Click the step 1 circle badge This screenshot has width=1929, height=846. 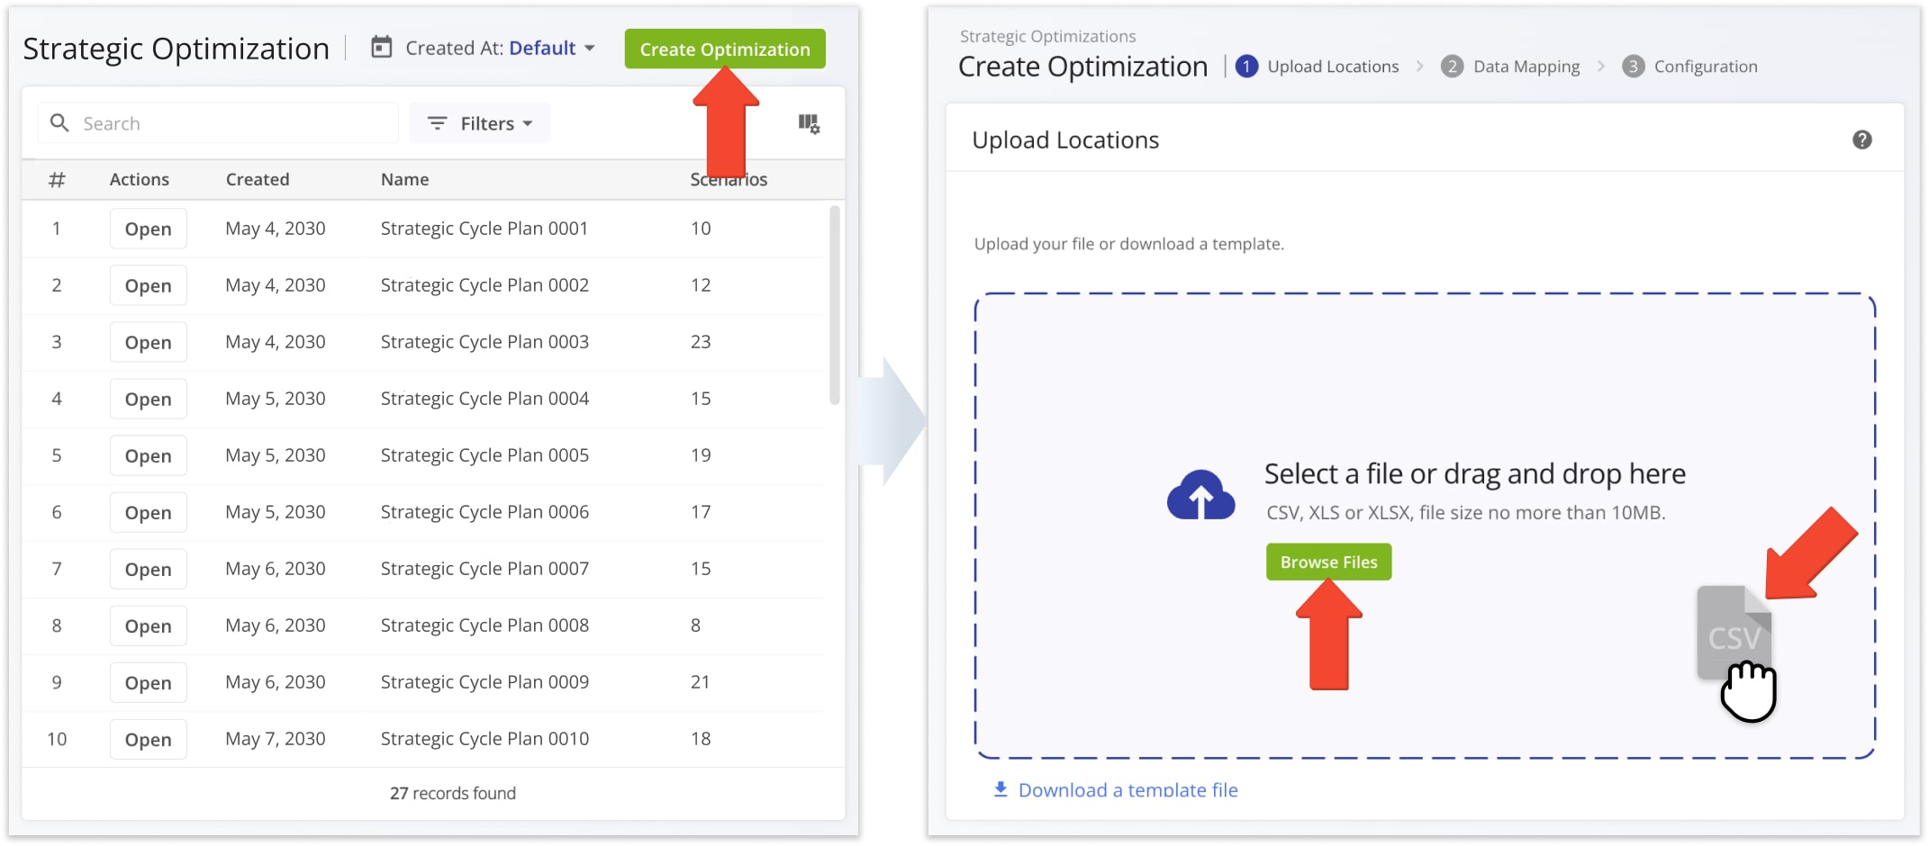1246,67
